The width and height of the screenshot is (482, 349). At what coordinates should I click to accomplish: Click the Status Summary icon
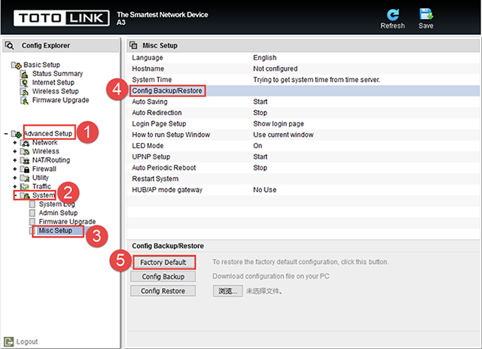24,74
